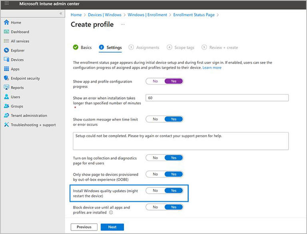The image size is (307, 234).
Task: Click the Devices icon in navigation
Action: coord(6,60)
